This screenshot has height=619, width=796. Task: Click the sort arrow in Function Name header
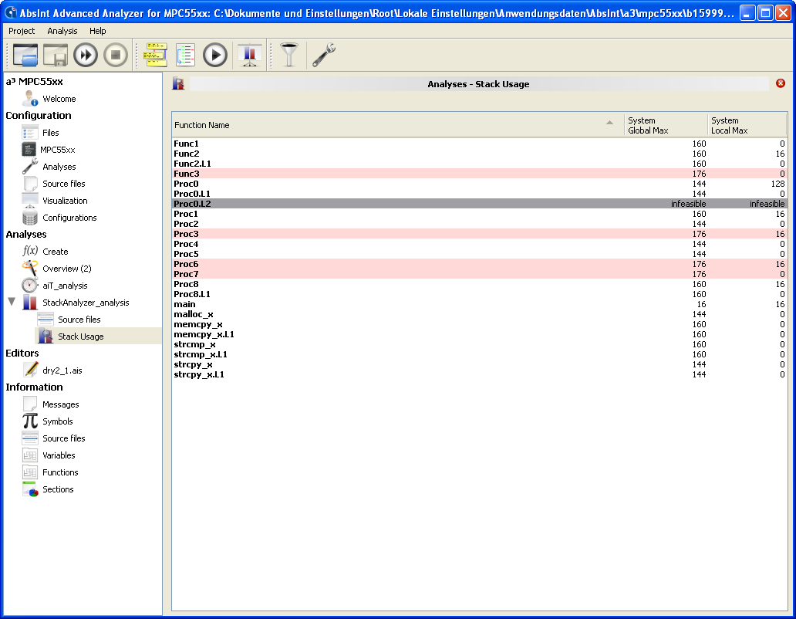(609, 123)
